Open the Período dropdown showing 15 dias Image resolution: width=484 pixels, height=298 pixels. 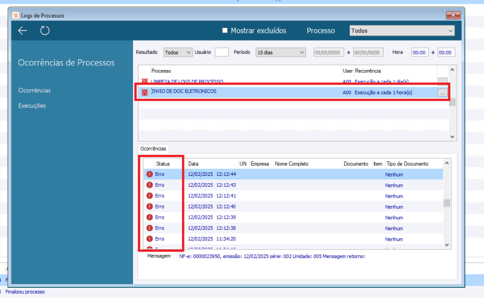[x=281, y=53]
